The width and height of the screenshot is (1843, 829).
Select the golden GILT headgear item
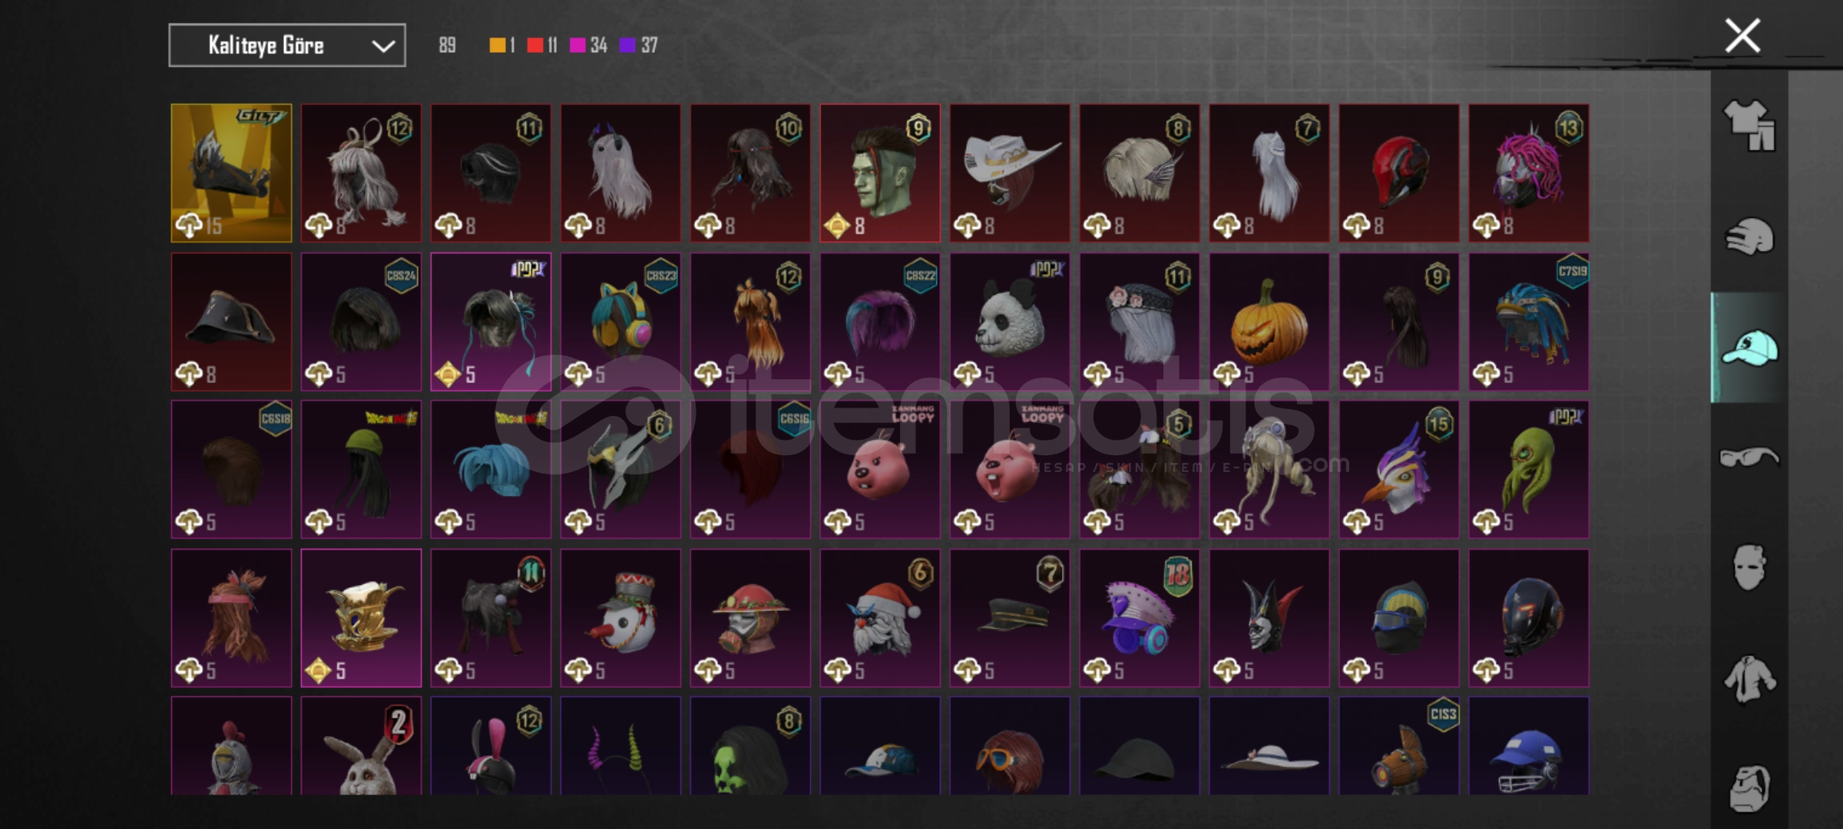[231, 173]
